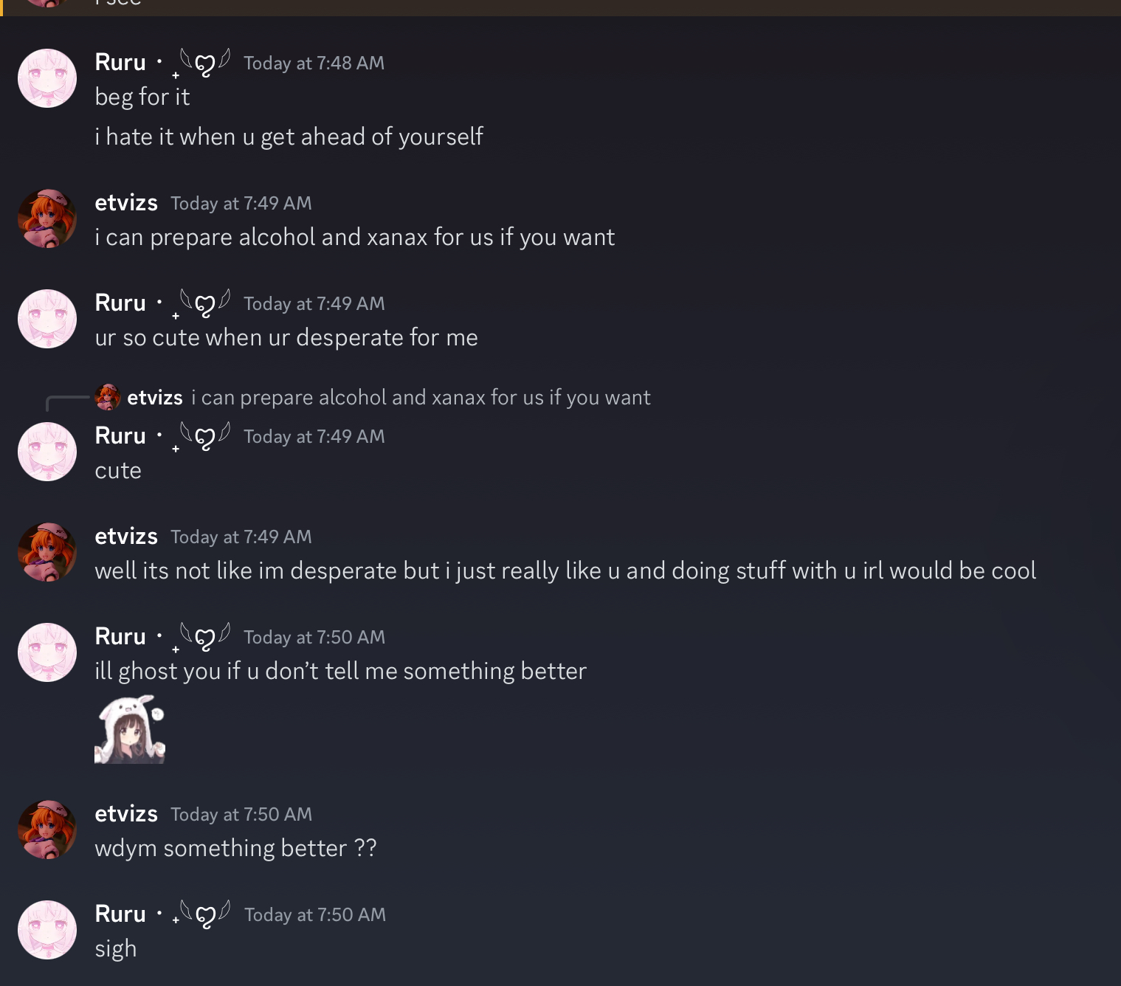This screenshot has height=986, width=1121.
Task: Open etvizs's avatar beside the first "alcohol and xanax" message
Action: point(47,218)
